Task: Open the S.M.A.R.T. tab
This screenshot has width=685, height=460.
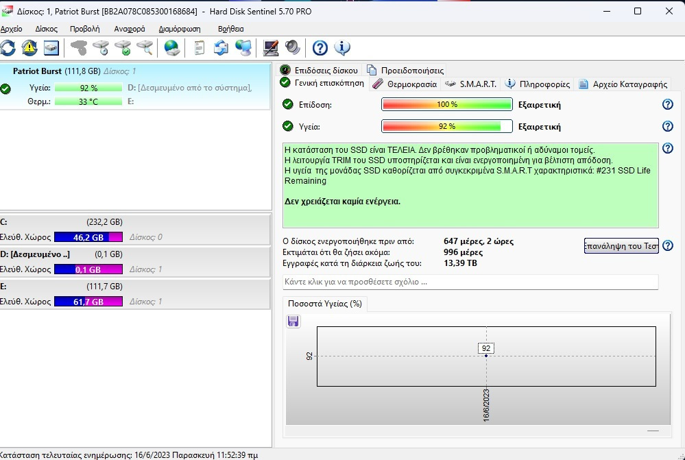Action: 470,84
